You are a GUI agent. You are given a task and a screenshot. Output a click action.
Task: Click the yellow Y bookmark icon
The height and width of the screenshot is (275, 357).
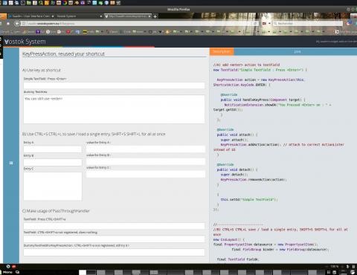pyautogui.click(x=38, y=32)
